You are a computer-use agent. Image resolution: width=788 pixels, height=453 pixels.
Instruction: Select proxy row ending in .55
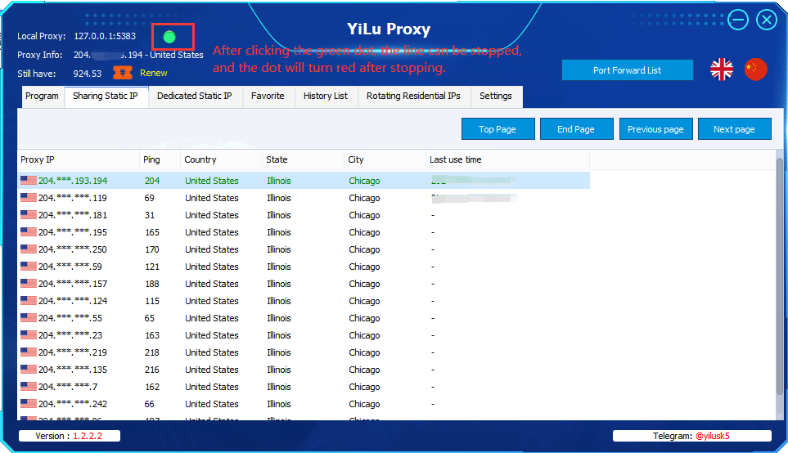pyautogui.click(x=304, y=318)
